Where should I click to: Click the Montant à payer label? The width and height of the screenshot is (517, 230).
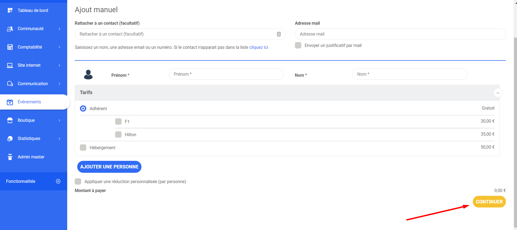[x=90, y=190]
